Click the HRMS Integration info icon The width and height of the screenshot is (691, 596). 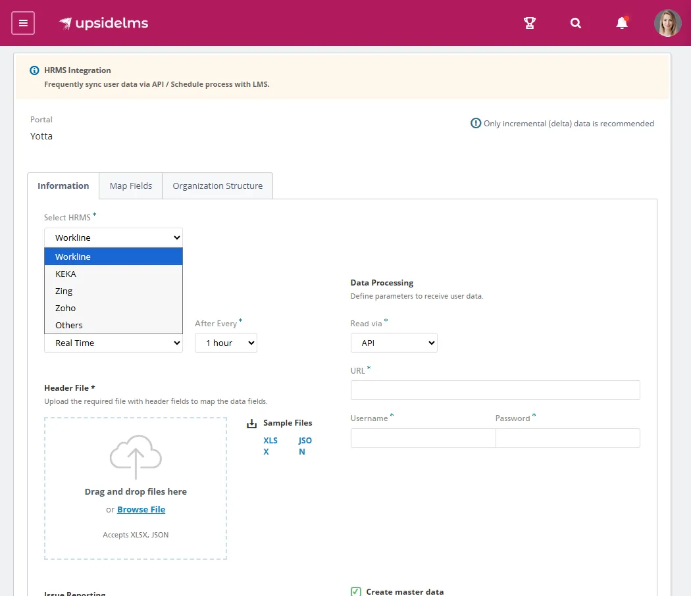pyautogui.click(x=34, y=70)
